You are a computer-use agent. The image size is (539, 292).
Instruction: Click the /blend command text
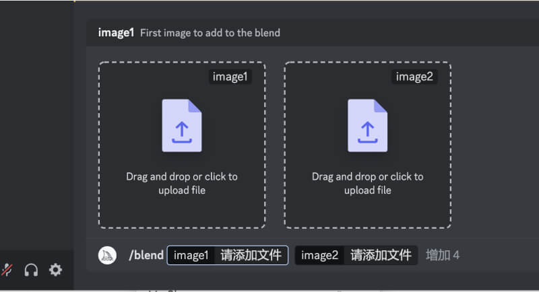click(x=146, y=255)
